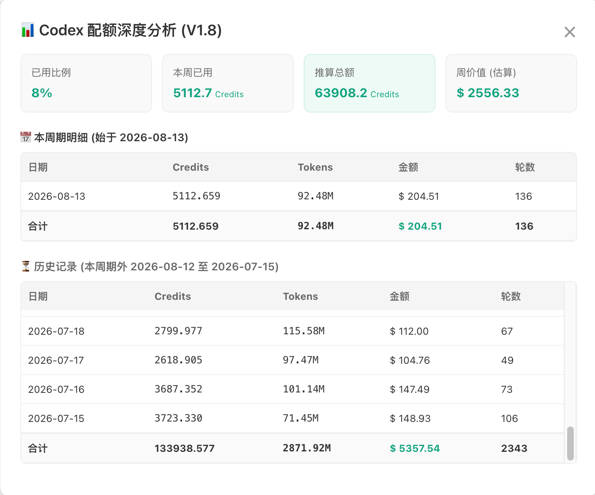This screenshot has height=495, width=595.
Task: Click the 历史记录 section heading
Action: 156,267
